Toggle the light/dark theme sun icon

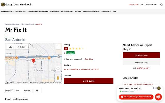(x=161, y=5)
